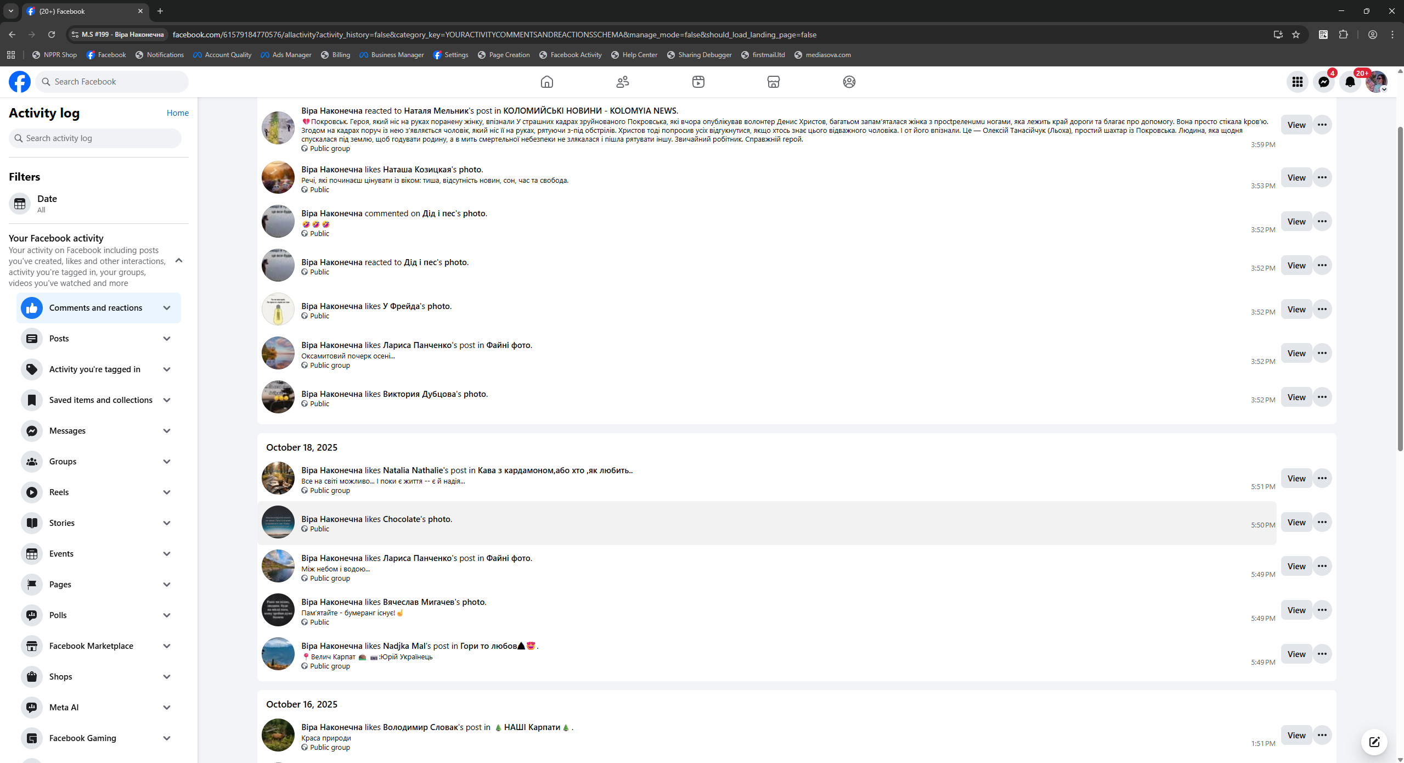Select Saved items and collections
Viewport: 1404px width, 763px height.
[x=100, y=400]
